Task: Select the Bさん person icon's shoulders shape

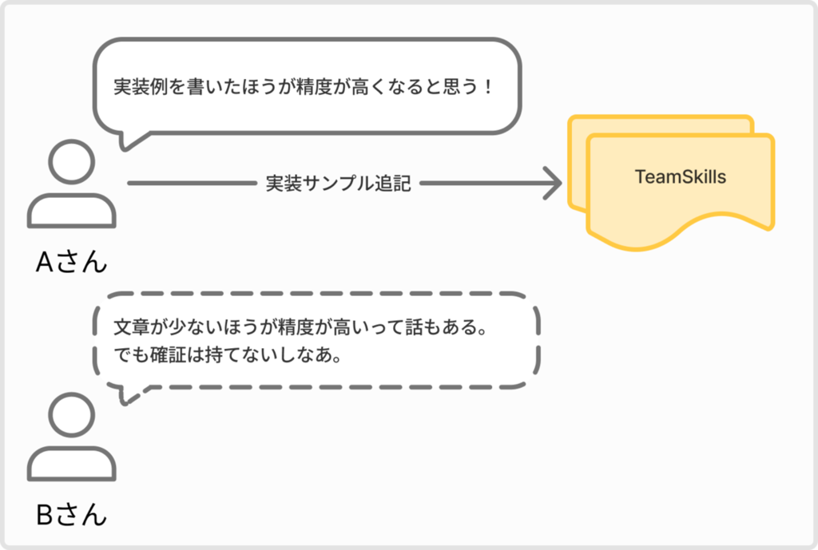Action: [x=71, y=464]
